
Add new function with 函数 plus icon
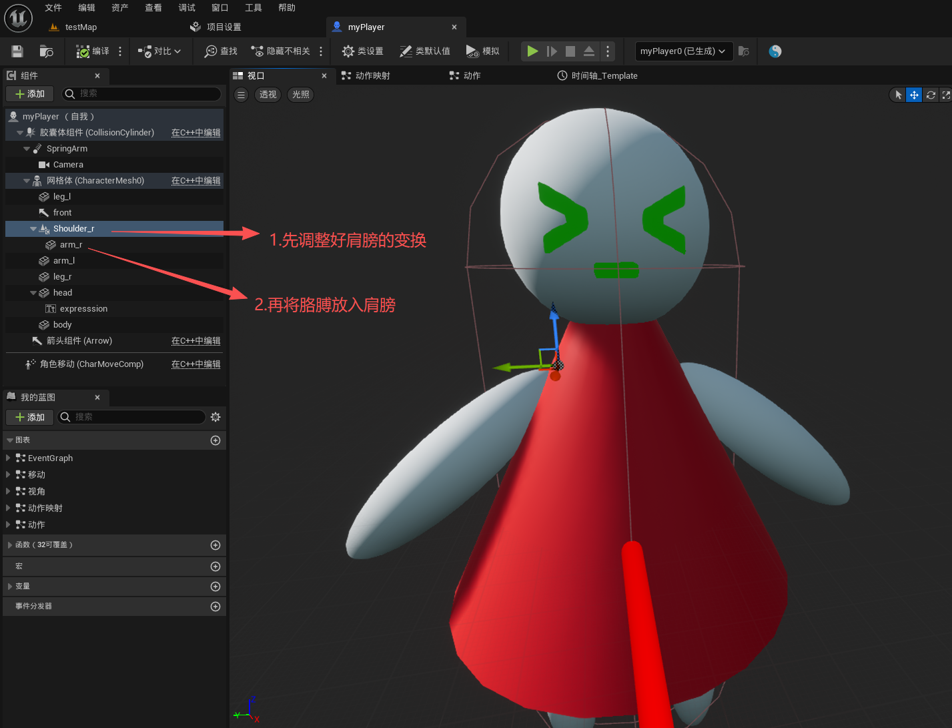coord(215,545)
